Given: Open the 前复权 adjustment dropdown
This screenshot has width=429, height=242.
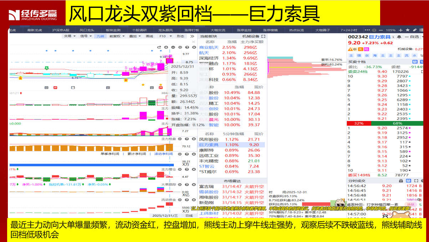Looking at the screenshot, I should click(117, 36).
